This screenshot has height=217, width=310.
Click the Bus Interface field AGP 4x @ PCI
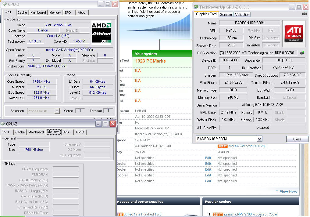(x=284, y=67)
